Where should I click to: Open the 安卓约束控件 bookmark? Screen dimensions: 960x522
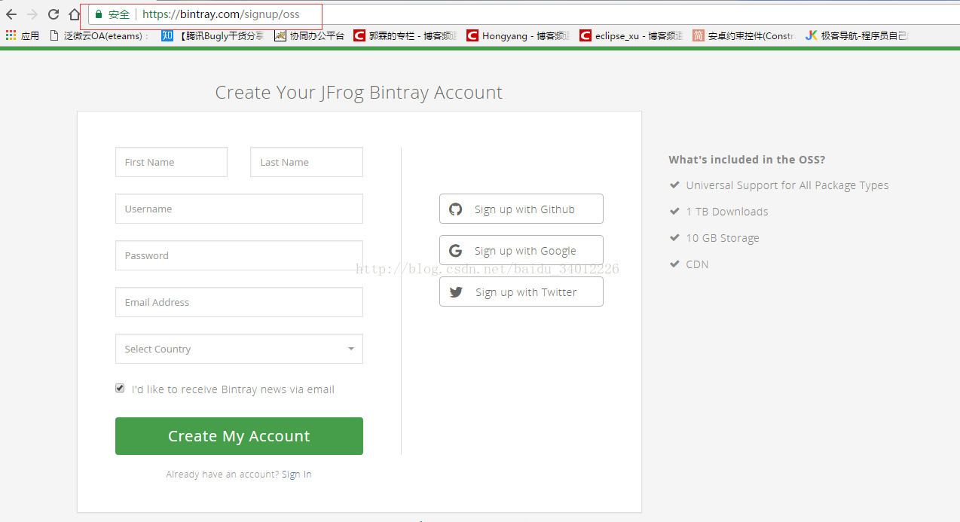click(743, 35)
